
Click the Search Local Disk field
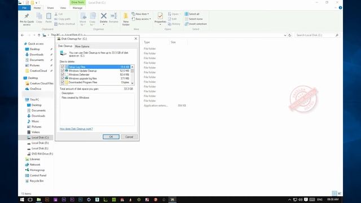pos(317,35)
